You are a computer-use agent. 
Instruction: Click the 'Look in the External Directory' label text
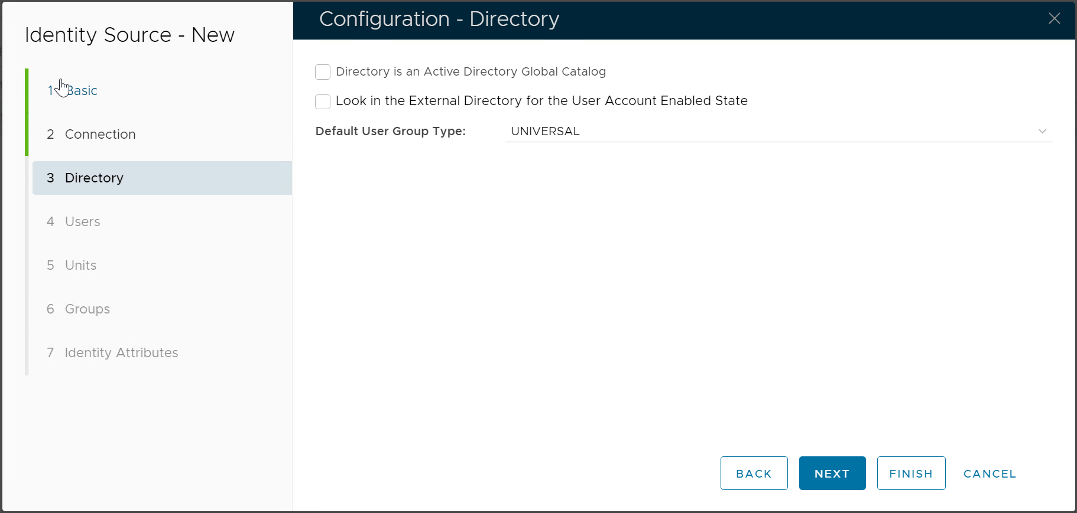[x=541, y=101]
